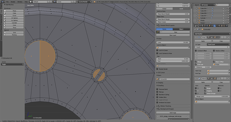The image size is (231, 122).
Task: Switch to Local transform orientation tab
Action: (x=181, y=9)
